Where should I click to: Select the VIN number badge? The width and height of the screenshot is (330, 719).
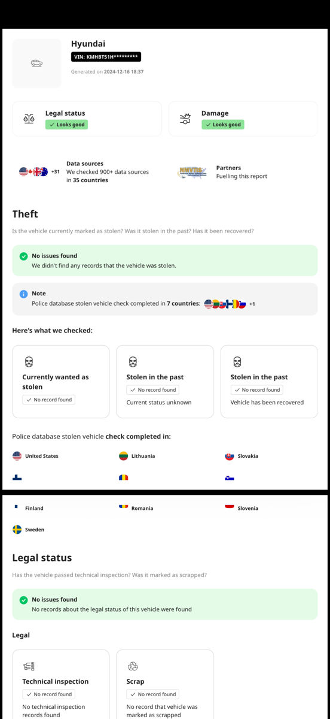point(106,57)
